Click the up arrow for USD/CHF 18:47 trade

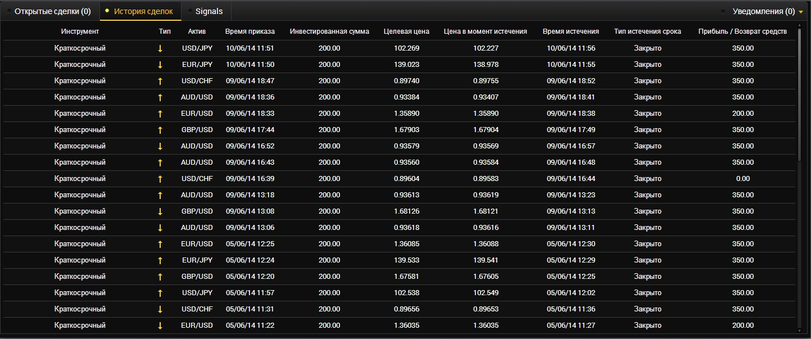tap(160, 81)
